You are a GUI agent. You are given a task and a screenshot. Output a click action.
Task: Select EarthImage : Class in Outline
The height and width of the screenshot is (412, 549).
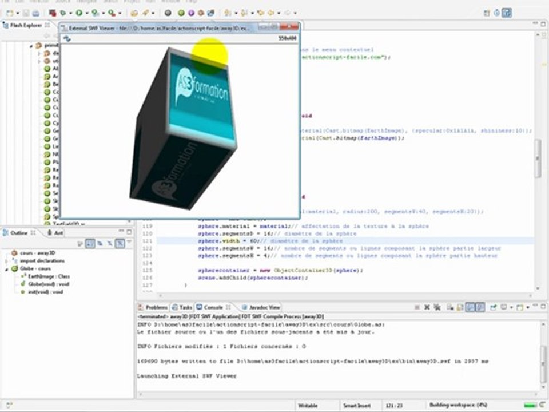pos(45,276)
